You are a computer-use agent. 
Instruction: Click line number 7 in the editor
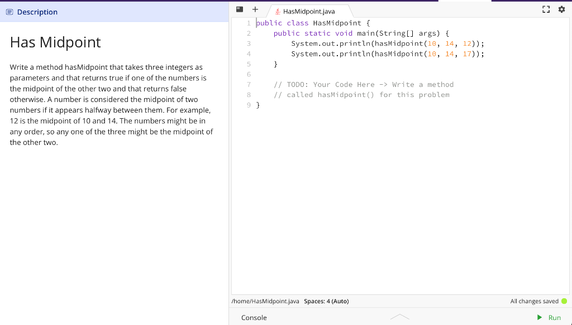pos(249,84)
